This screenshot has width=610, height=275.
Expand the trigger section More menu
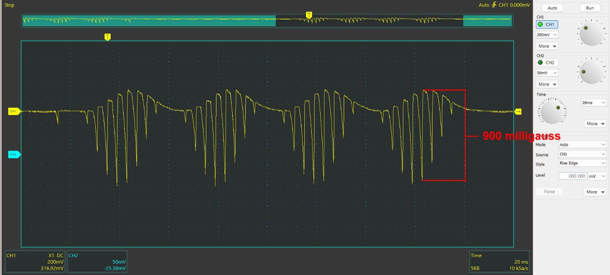595,192
